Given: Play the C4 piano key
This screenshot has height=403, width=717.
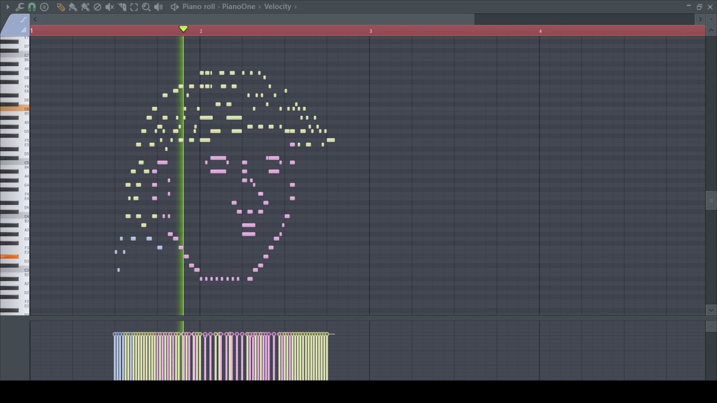Looking at the screenshot, I should [15, 216].
